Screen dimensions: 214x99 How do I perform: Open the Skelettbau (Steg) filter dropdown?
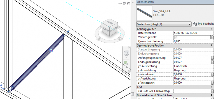pos(164,24)
